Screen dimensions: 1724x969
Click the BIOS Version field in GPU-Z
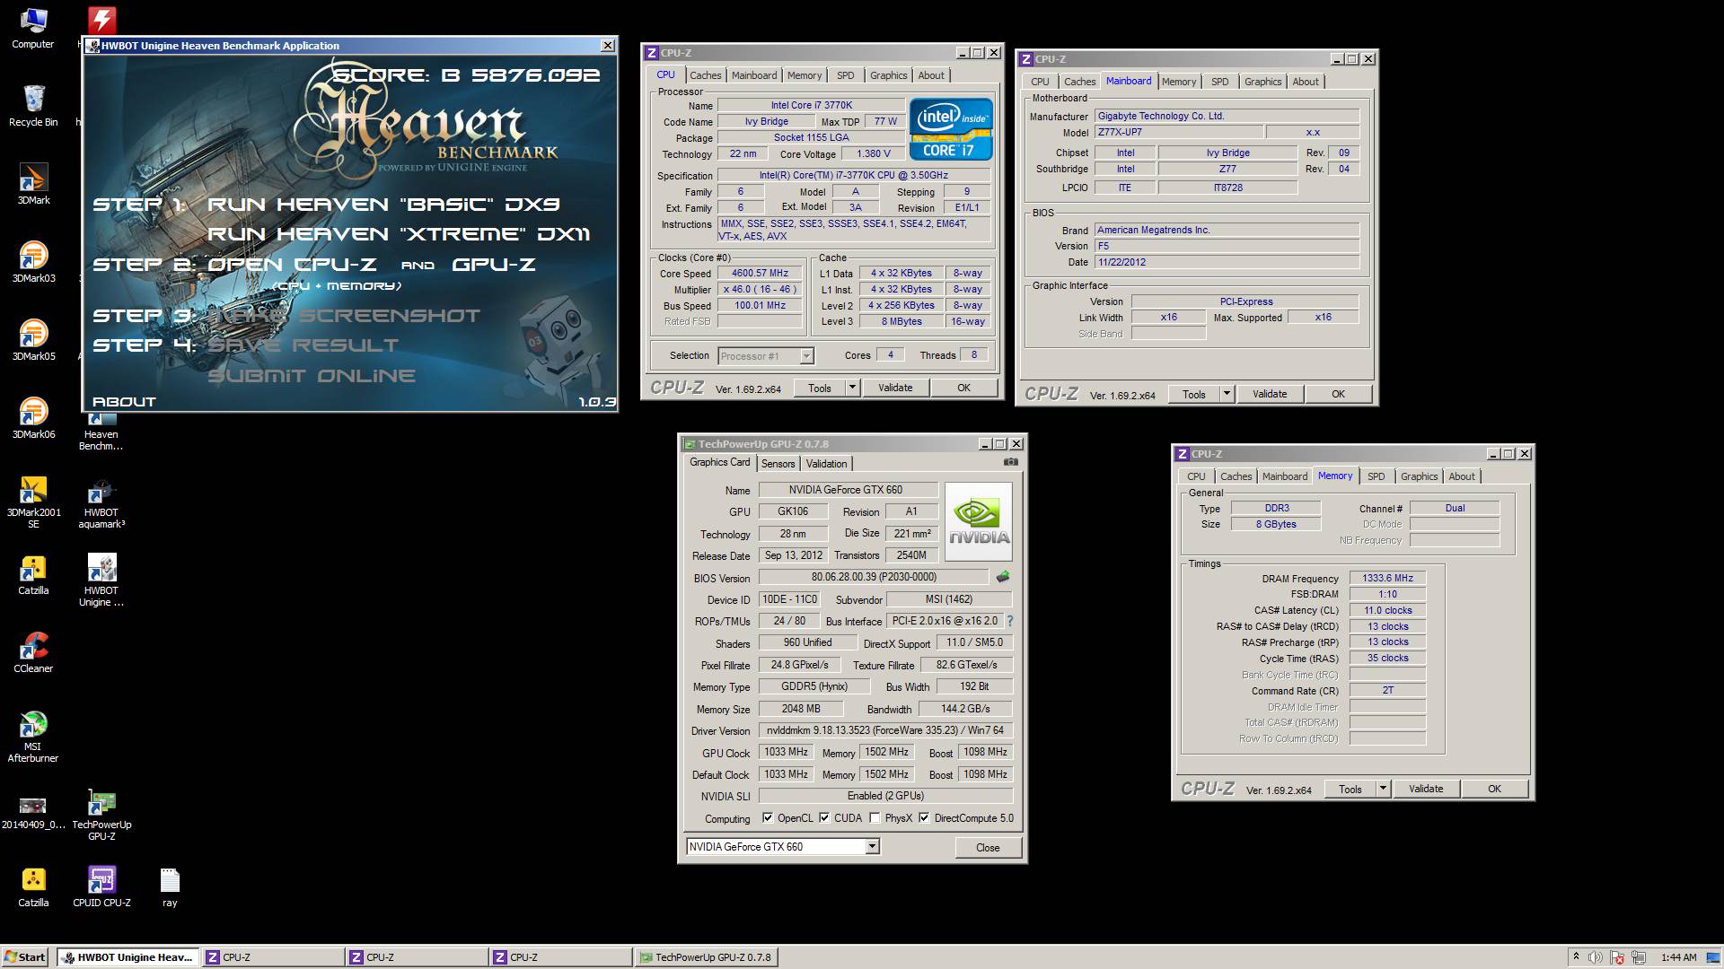(874, 577)
